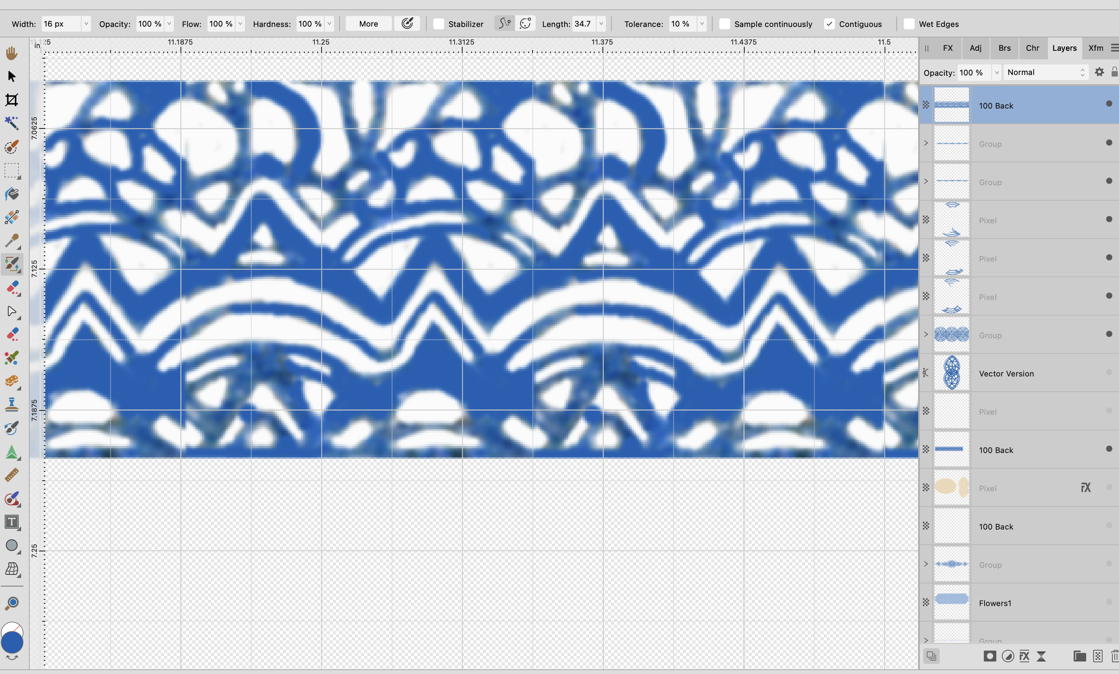Select the Hand (View) tool
The height and width of the screenshot is (674, 1119).
(12, 53)
